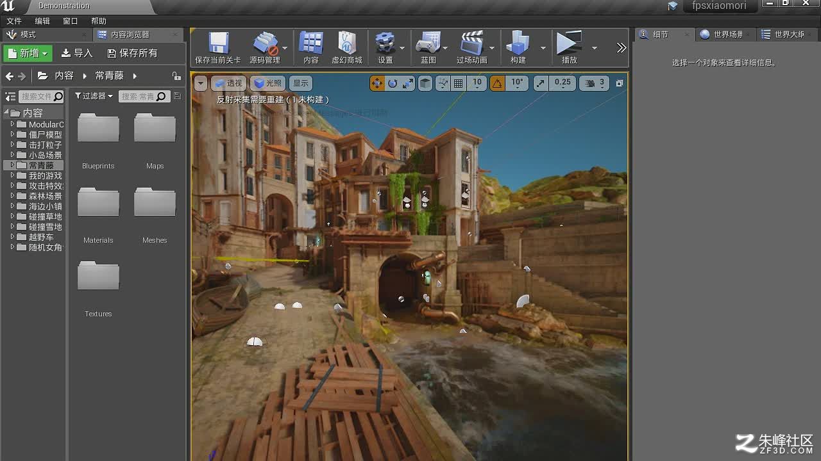Viewport: 821px width, 461px height.
Task: Open the Filters dropdown
Action: [x=94, y=96]
